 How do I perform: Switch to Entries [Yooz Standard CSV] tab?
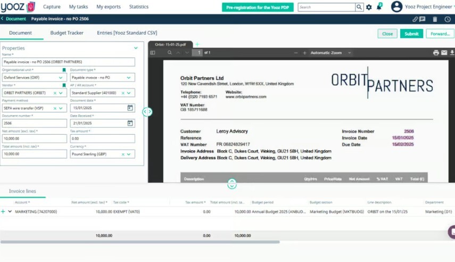127,33
